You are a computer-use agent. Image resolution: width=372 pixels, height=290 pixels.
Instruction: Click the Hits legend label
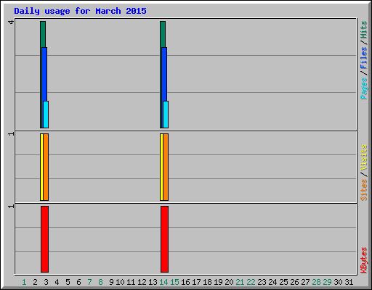pyautogui.click(x=363, y=30)
